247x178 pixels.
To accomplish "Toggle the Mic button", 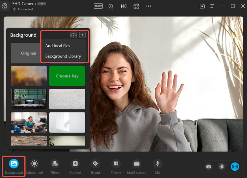I will (x=158, y=166).
